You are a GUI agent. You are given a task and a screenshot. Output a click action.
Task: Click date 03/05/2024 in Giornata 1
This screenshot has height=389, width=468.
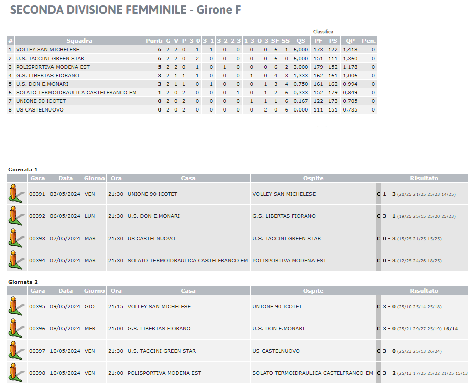coord(65,194)
